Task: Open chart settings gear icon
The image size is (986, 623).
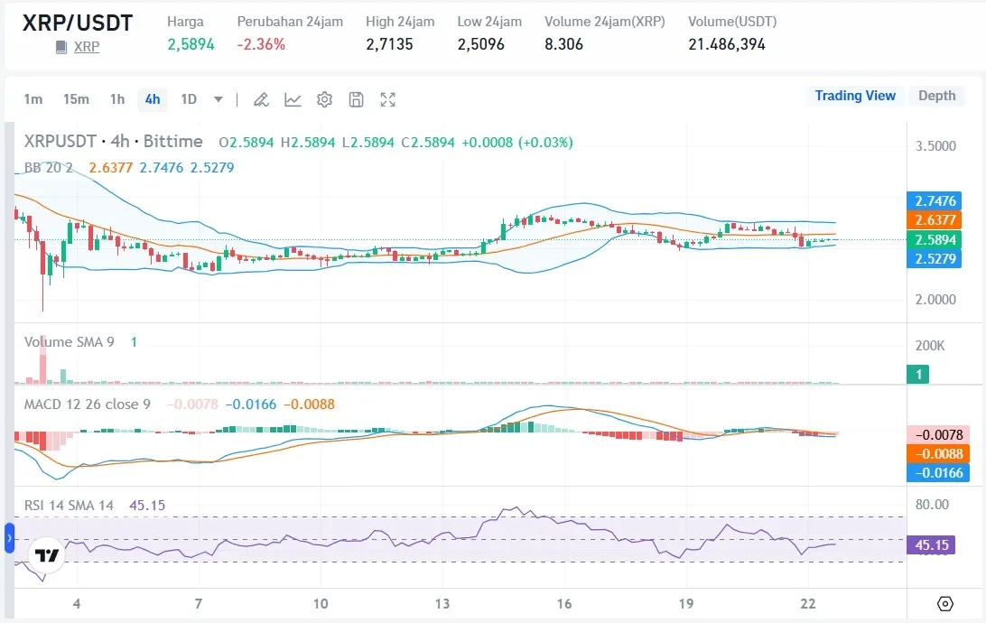Action: point(324,99)
